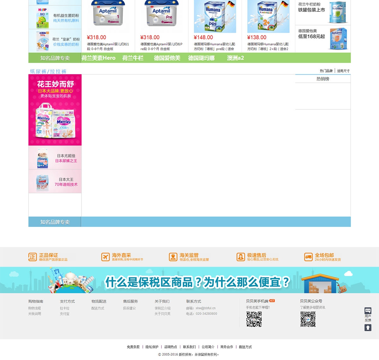Click the blue 知名品牌专卖 label
The image size is (379, 360).
click(55, 222)
